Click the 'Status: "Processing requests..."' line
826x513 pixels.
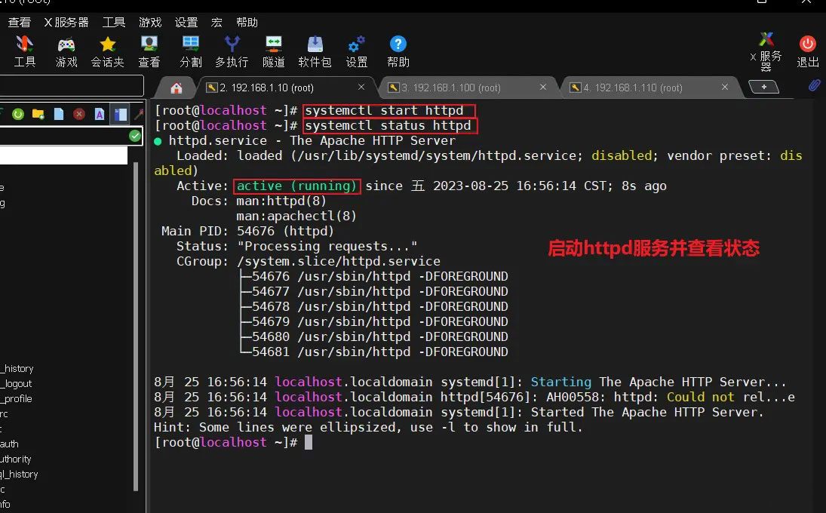(296, 247)
